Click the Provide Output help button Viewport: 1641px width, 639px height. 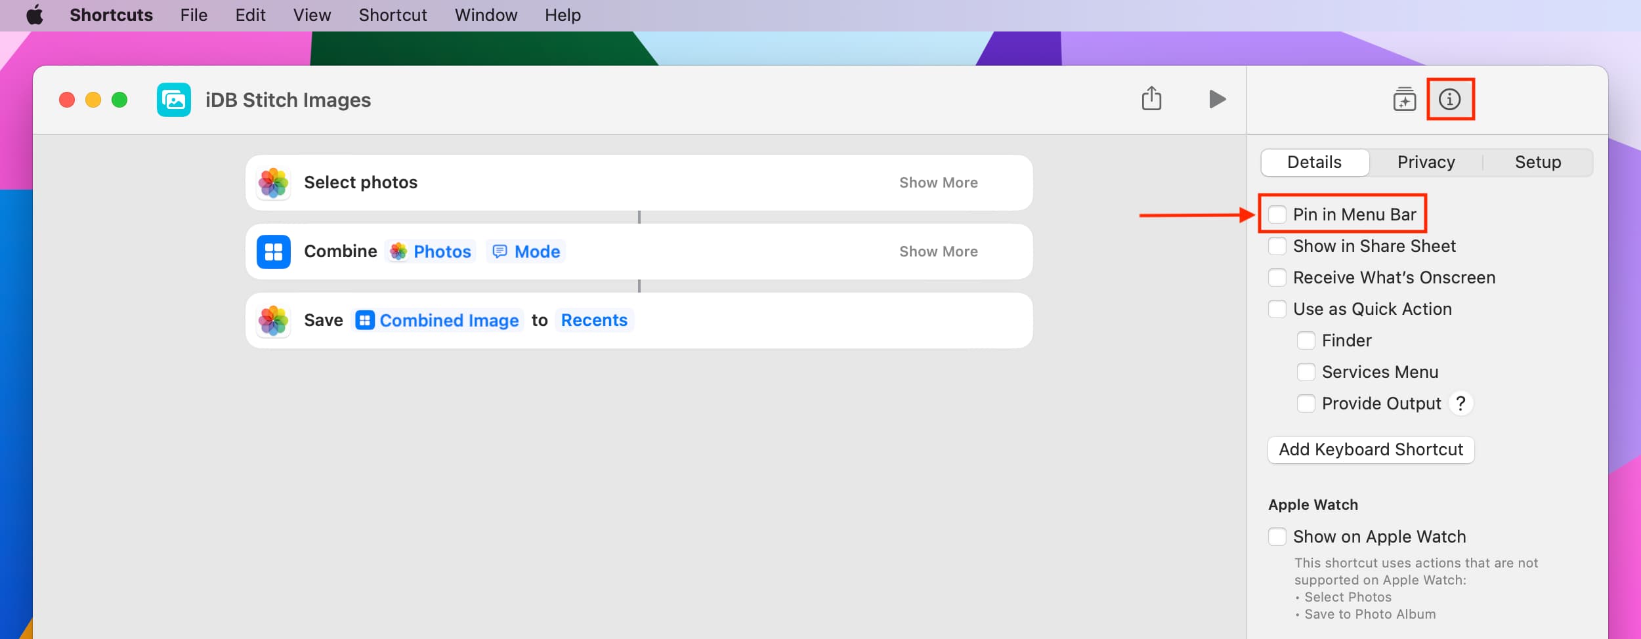click(1460, 403)
